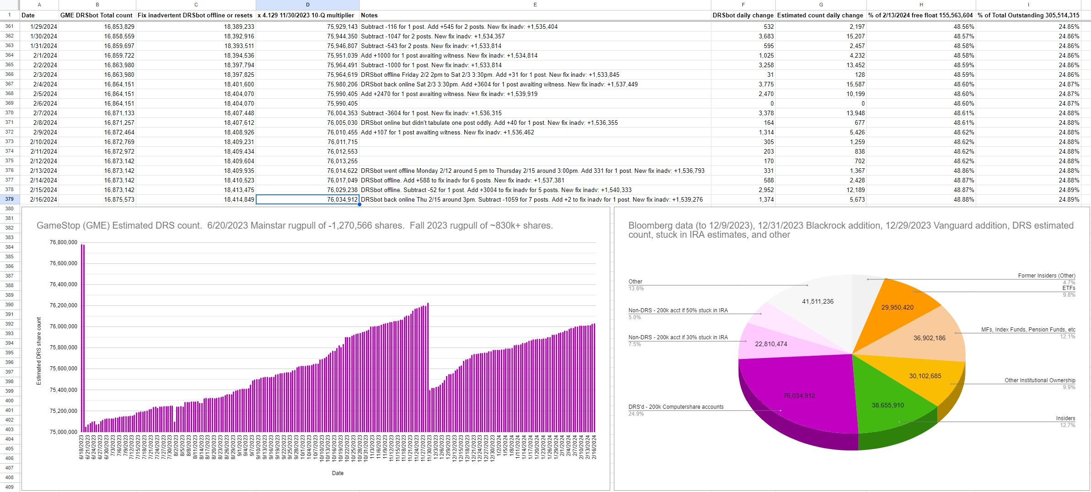Click the light pink slice 22,810,474

pyautogui.click(x=771, y=344)
